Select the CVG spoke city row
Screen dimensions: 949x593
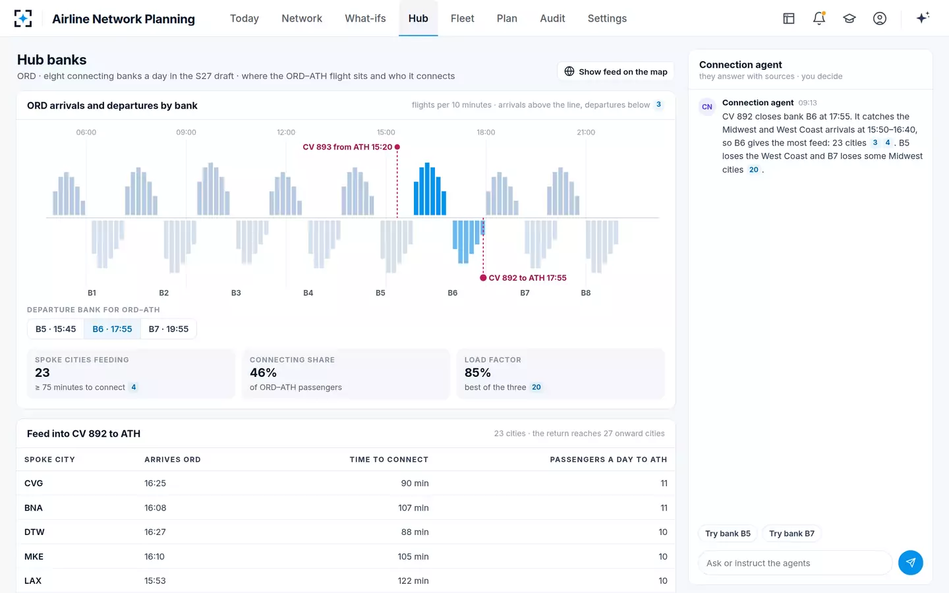pos(346,483)
